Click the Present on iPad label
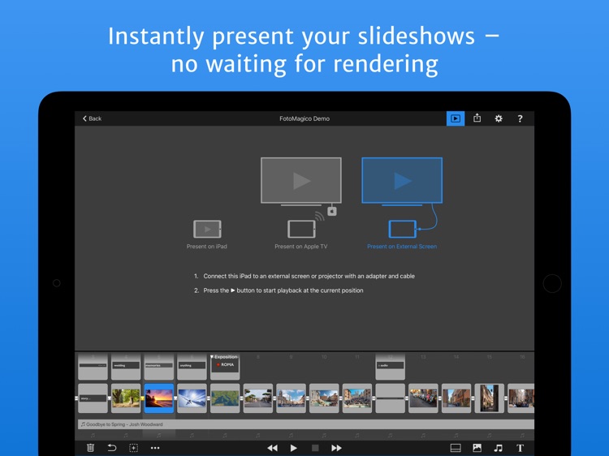 click(x=206, y=247)
